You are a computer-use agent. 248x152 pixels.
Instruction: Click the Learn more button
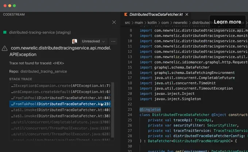pyautogui.click(x=228, y=22)
